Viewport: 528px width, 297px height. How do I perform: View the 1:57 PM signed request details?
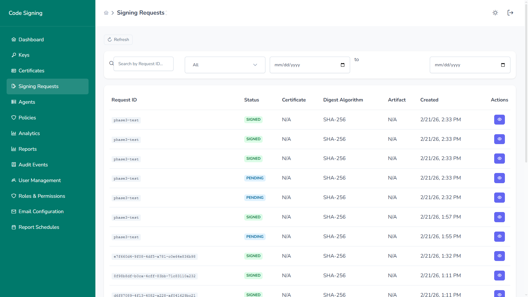point(499,217)
